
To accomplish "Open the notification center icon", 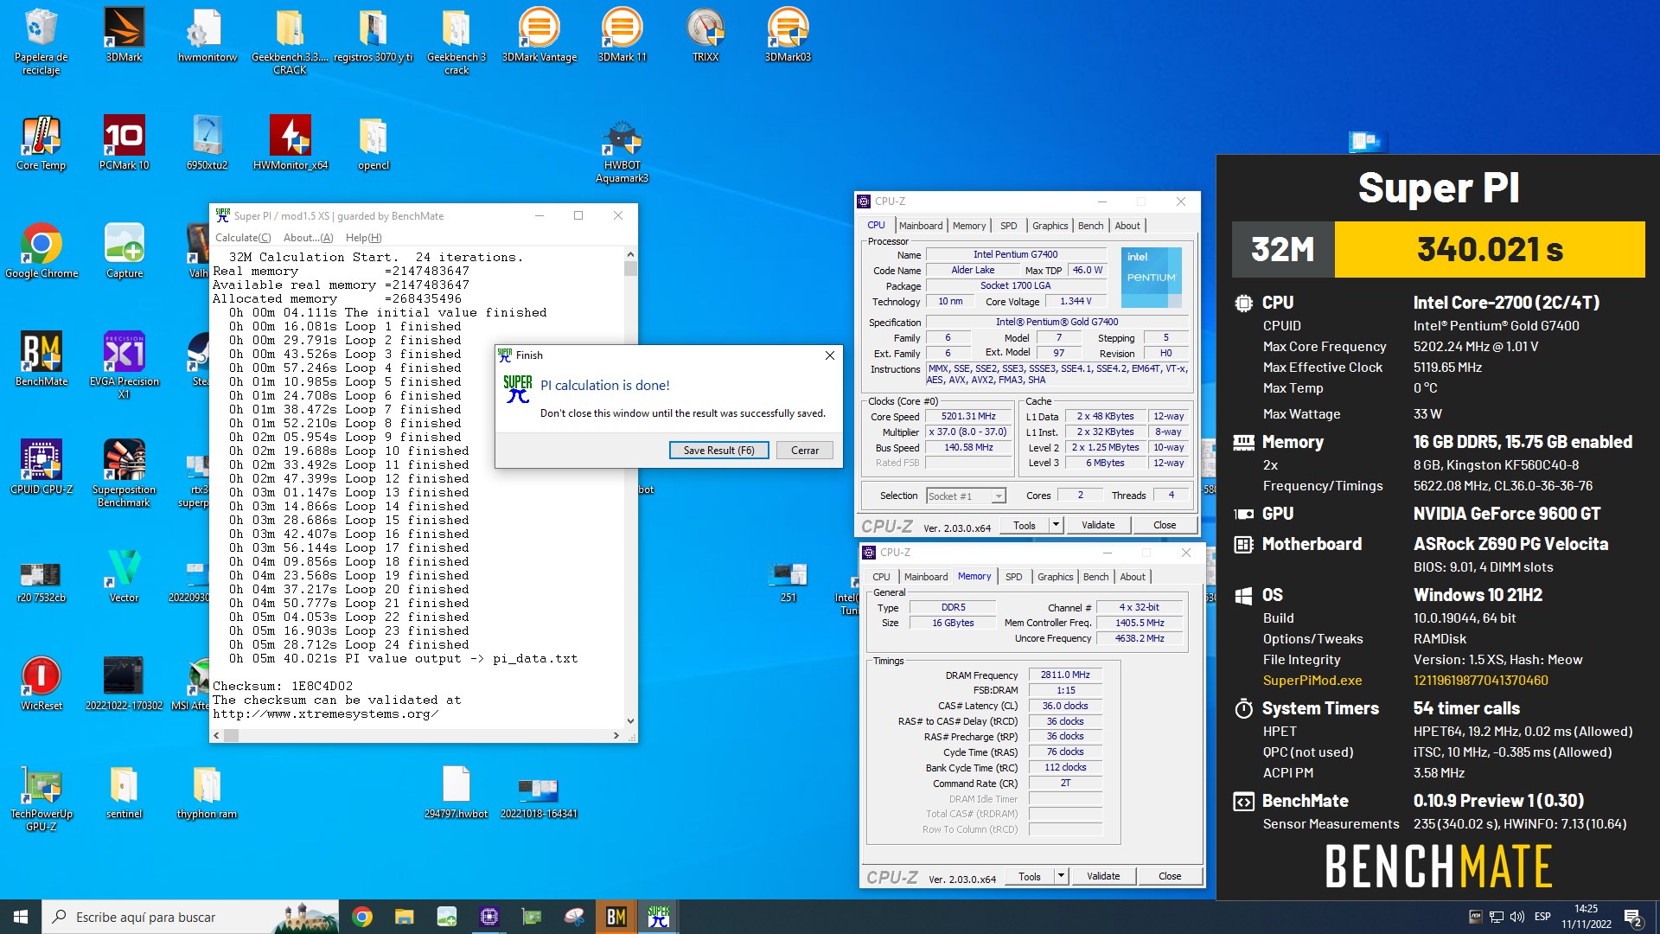I will 1633,917.
